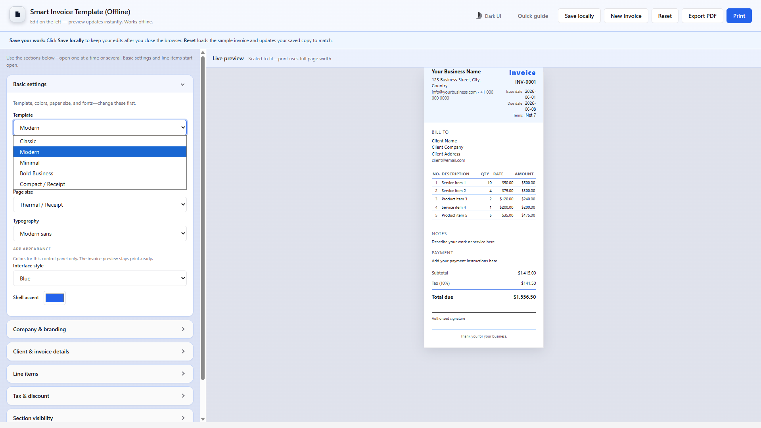Viewport: 761px width, 428px height.
Task: Change the Shell accent color swatch
Action: click(54, 297)
